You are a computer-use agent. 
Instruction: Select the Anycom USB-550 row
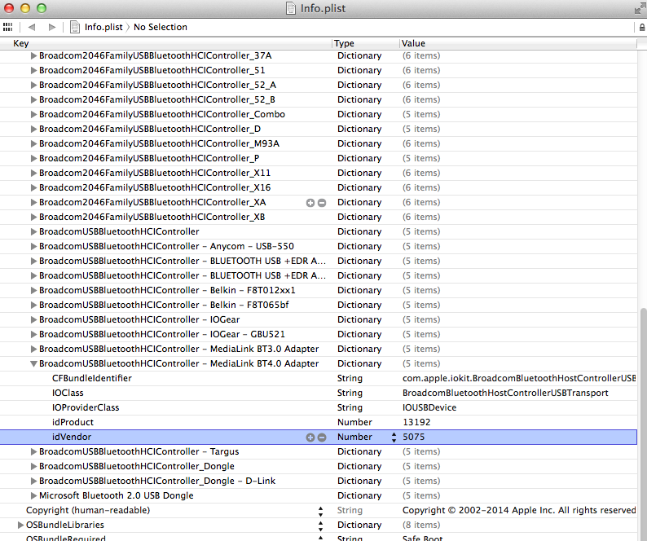166,246
